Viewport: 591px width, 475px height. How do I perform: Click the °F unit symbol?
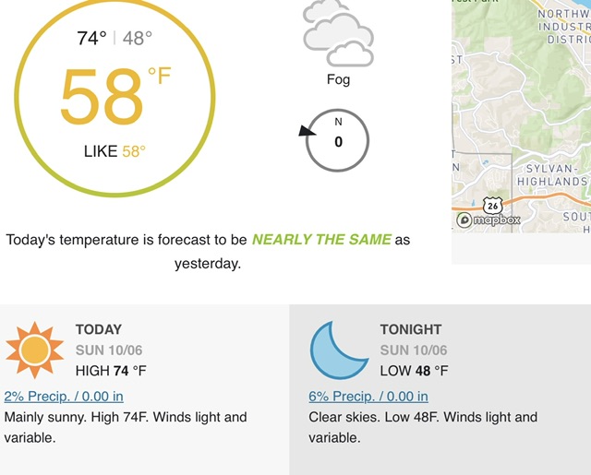159,76
